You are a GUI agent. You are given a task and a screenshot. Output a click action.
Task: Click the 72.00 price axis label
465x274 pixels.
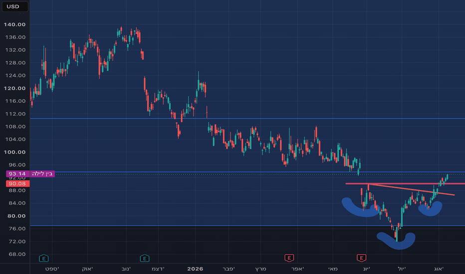click(x=17, y=242)
